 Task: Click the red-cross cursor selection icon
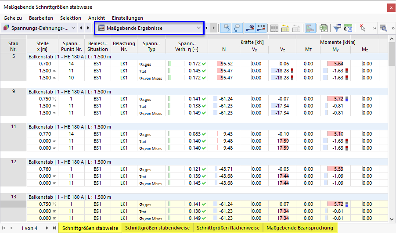point(362,28)
